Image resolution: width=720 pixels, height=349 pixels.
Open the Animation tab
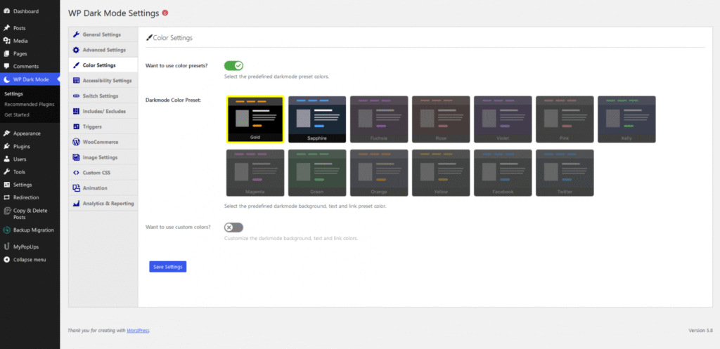tap(103, 188)
